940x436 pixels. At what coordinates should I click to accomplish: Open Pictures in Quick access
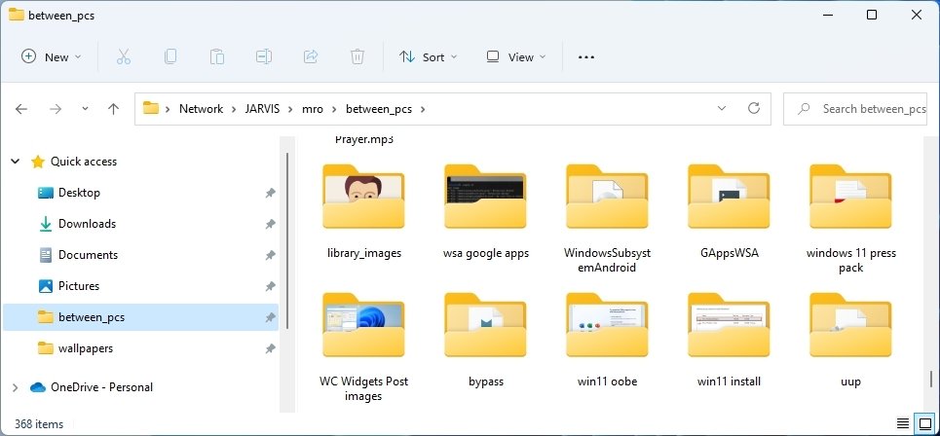click(x=79, y=286)
